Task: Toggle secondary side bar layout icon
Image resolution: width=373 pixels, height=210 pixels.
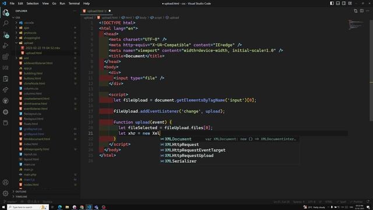Action: pyautogui.click(x=344, y=3)
